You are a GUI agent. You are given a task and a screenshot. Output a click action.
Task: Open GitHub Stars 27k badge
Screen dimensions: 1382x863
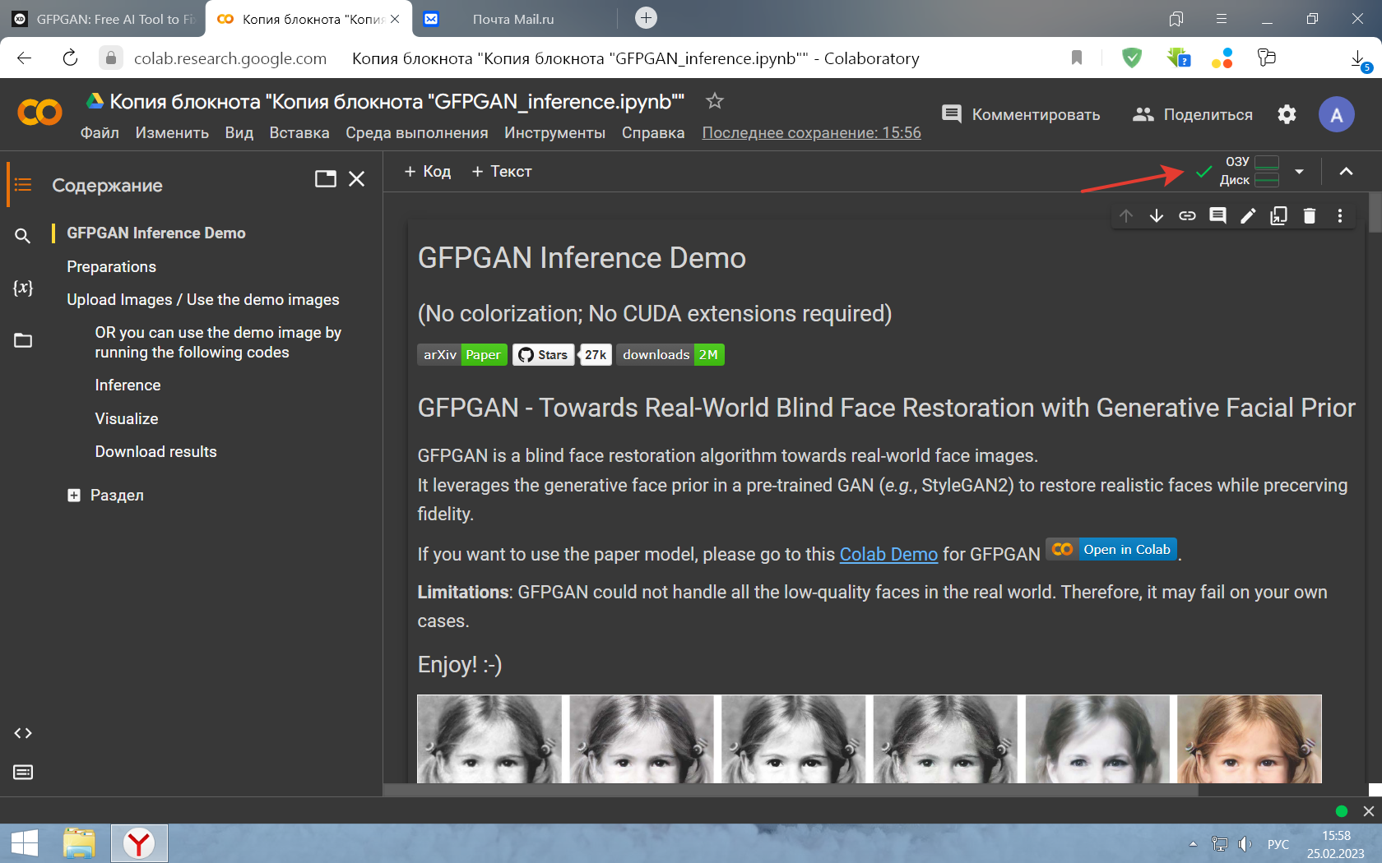point(562,354)
